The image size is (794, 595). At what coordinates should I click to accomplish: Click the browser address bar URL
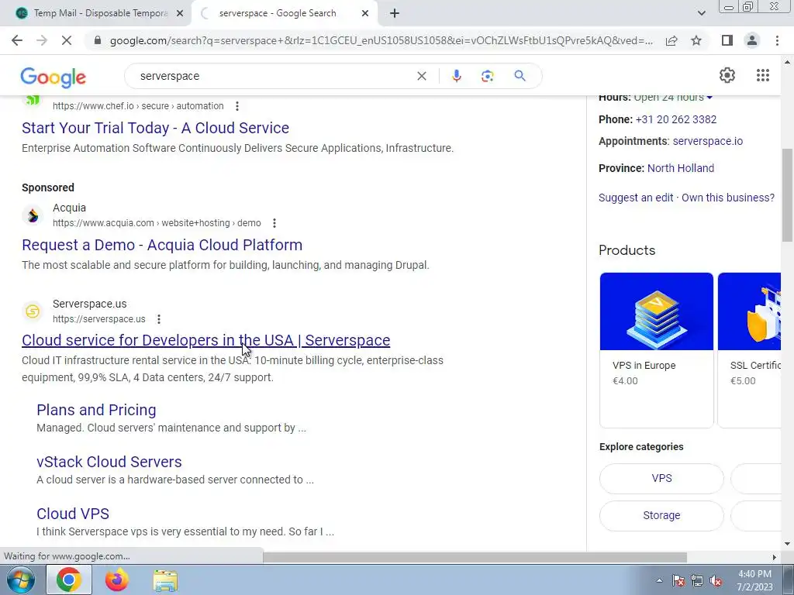[x=381, y=40]
